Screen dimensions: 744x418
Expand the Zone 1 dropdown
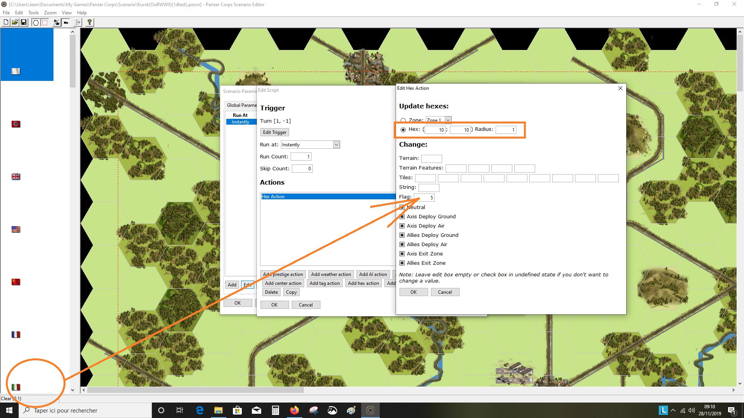click(x=448, y=120)
